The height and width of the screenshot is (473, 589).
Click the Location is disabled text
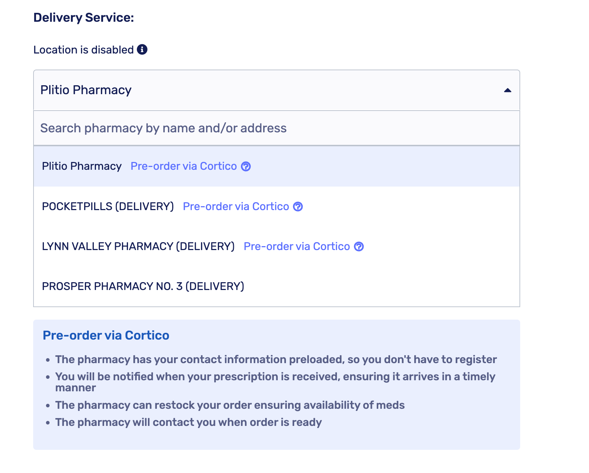83,50
